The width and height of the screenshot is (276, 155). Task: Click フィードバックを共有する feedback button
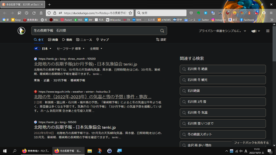[x=251, y=143]
